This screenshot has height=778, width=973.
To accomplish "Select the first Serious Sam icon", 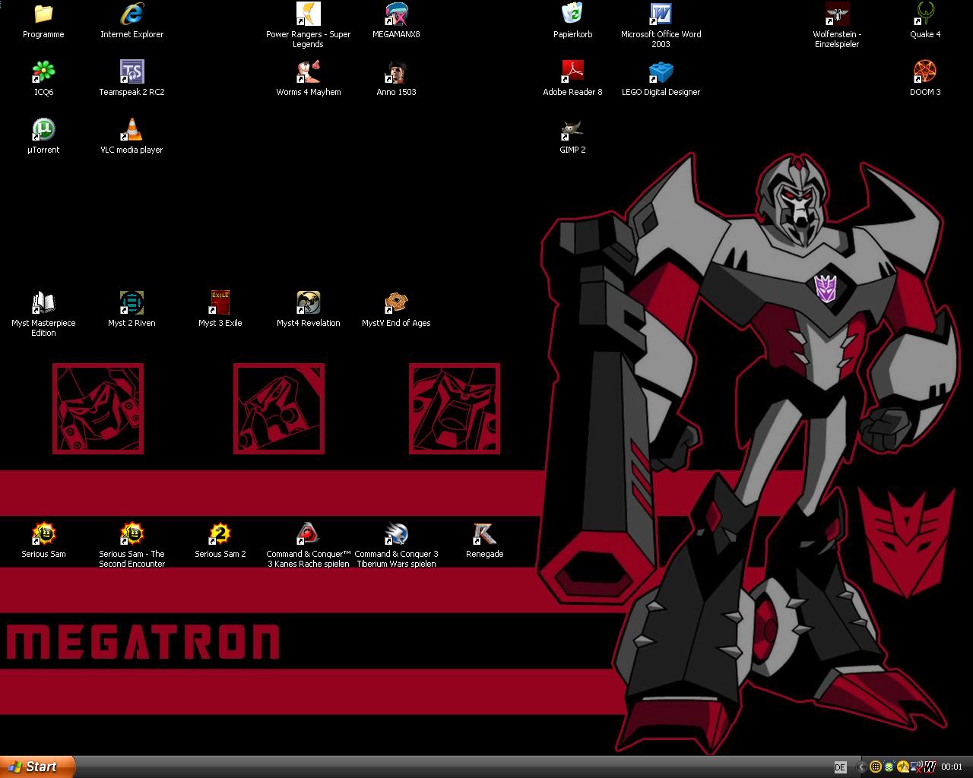I will click(43, 541).
